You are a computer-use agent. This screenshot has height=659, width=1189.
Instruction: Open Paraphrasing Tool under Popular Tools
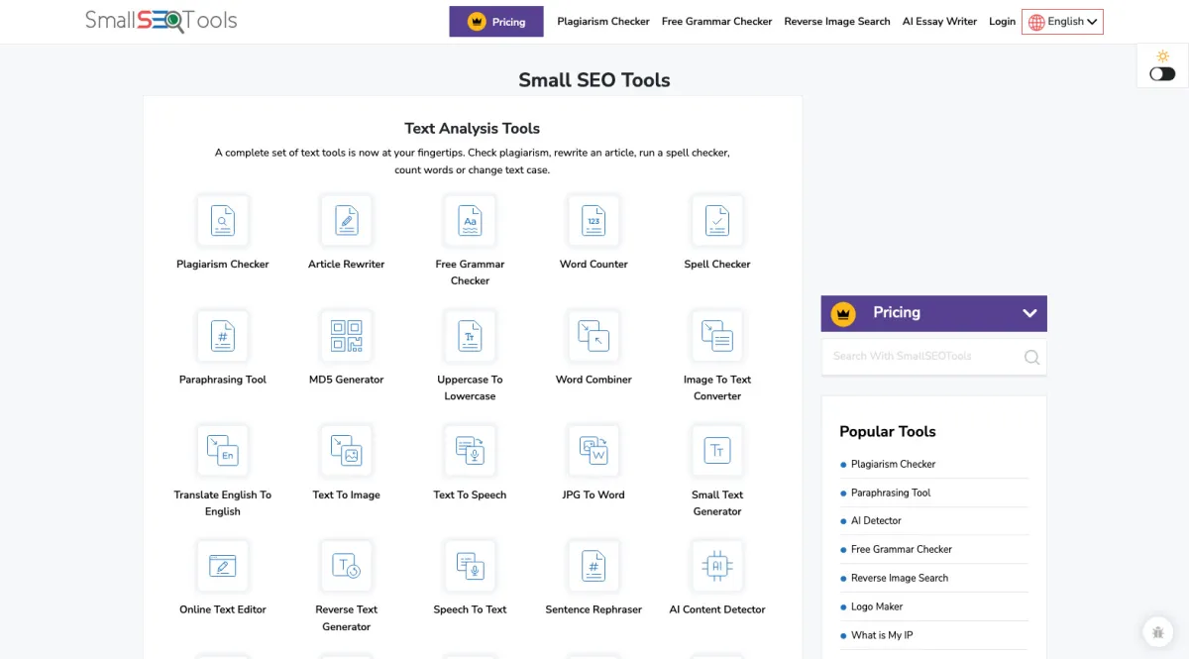click(891, 493)
